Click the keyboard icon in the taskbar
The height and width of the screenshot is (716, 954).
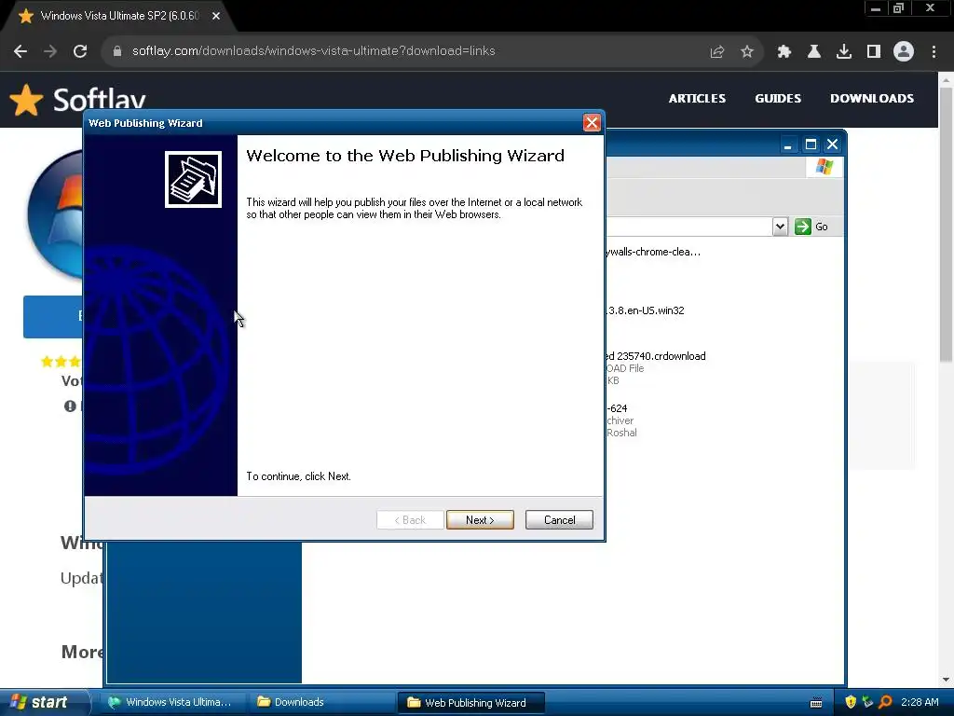(816, 703)
